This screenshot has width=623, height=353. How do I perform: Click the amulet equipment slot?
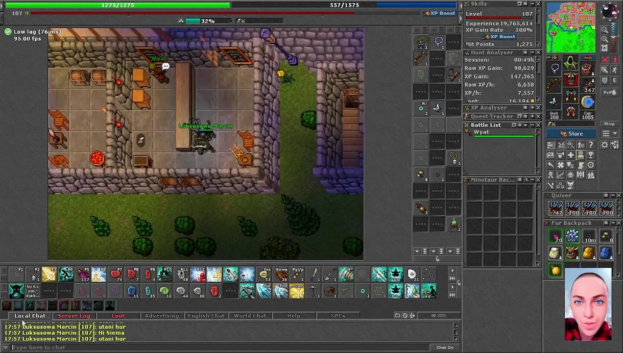click(x=554, y=69)
